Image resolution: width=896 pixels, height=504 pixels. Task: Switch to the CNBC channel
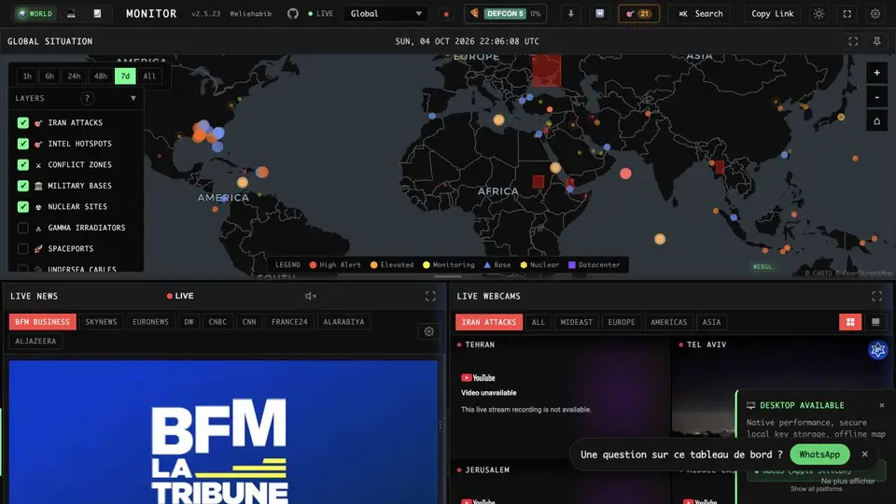click(217, 322)
